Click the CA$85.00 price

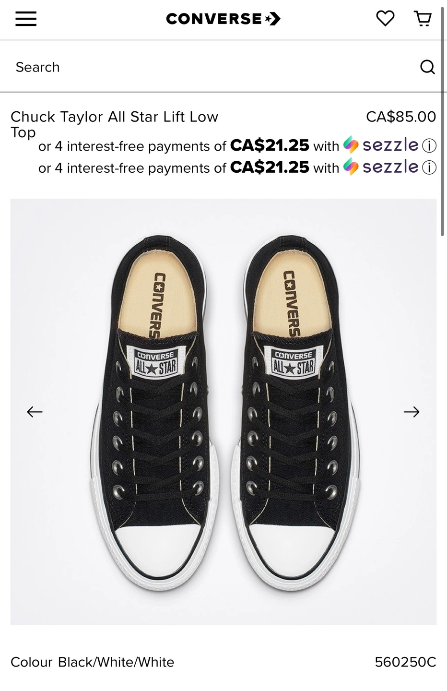point(401,117)
